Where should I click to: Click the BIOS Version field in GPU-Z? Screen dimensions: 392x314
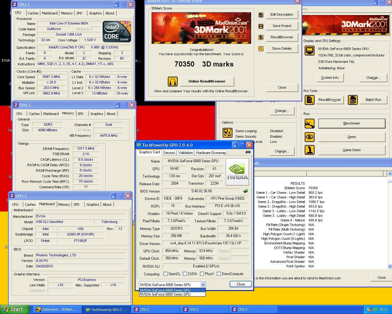coord(202,191)
